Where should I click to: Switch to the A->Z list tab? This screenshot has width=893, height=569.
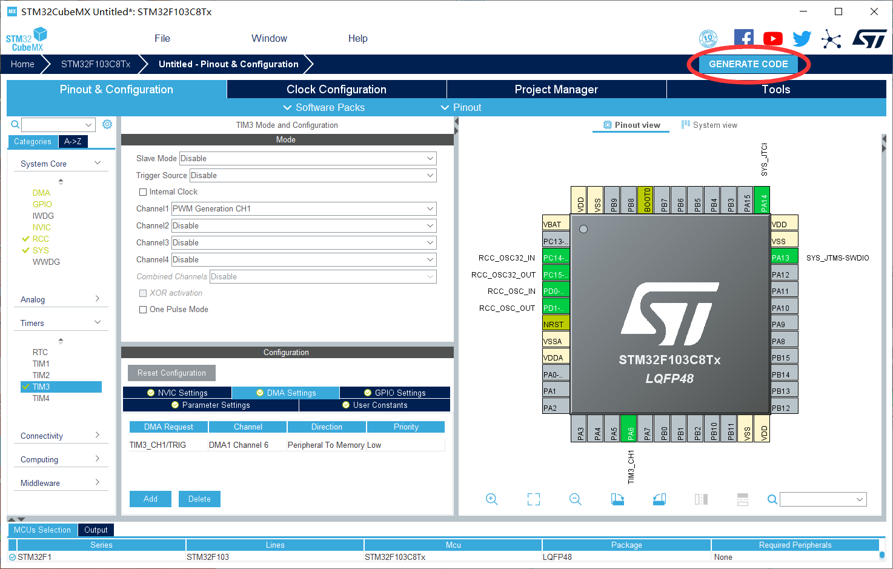(73, 141)
